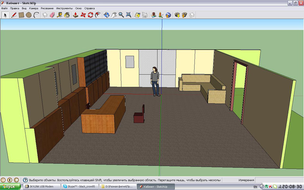Select the grey picture on back wall
Image resolution: width=304 pixels, height=190 pixels.
(130, 62)
